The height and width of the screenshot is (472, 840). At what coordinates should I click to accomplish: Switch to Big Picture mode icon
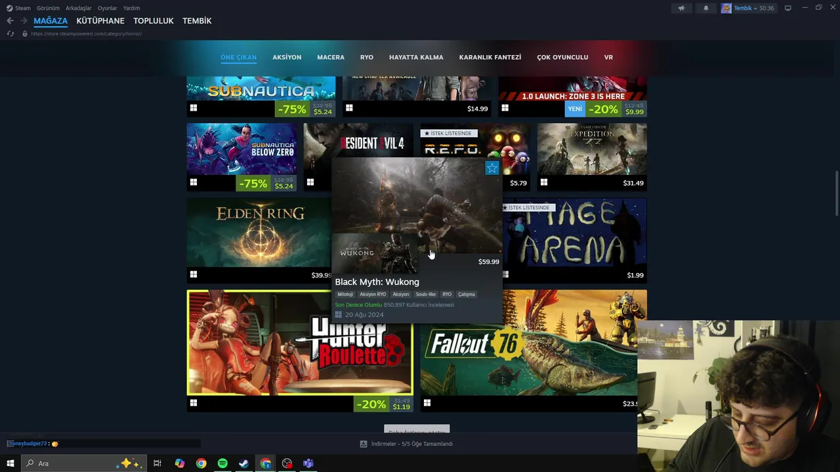(x=788, y=8)
